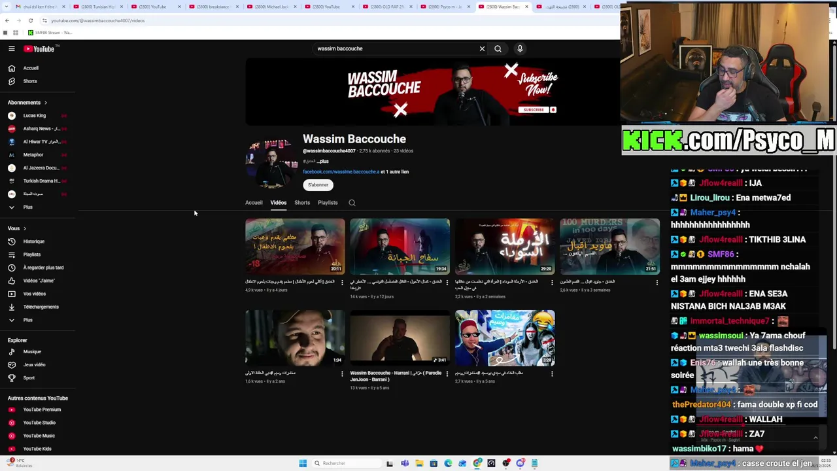Open YouTube Kids link
Screen dimensions: 837x471
38,449
